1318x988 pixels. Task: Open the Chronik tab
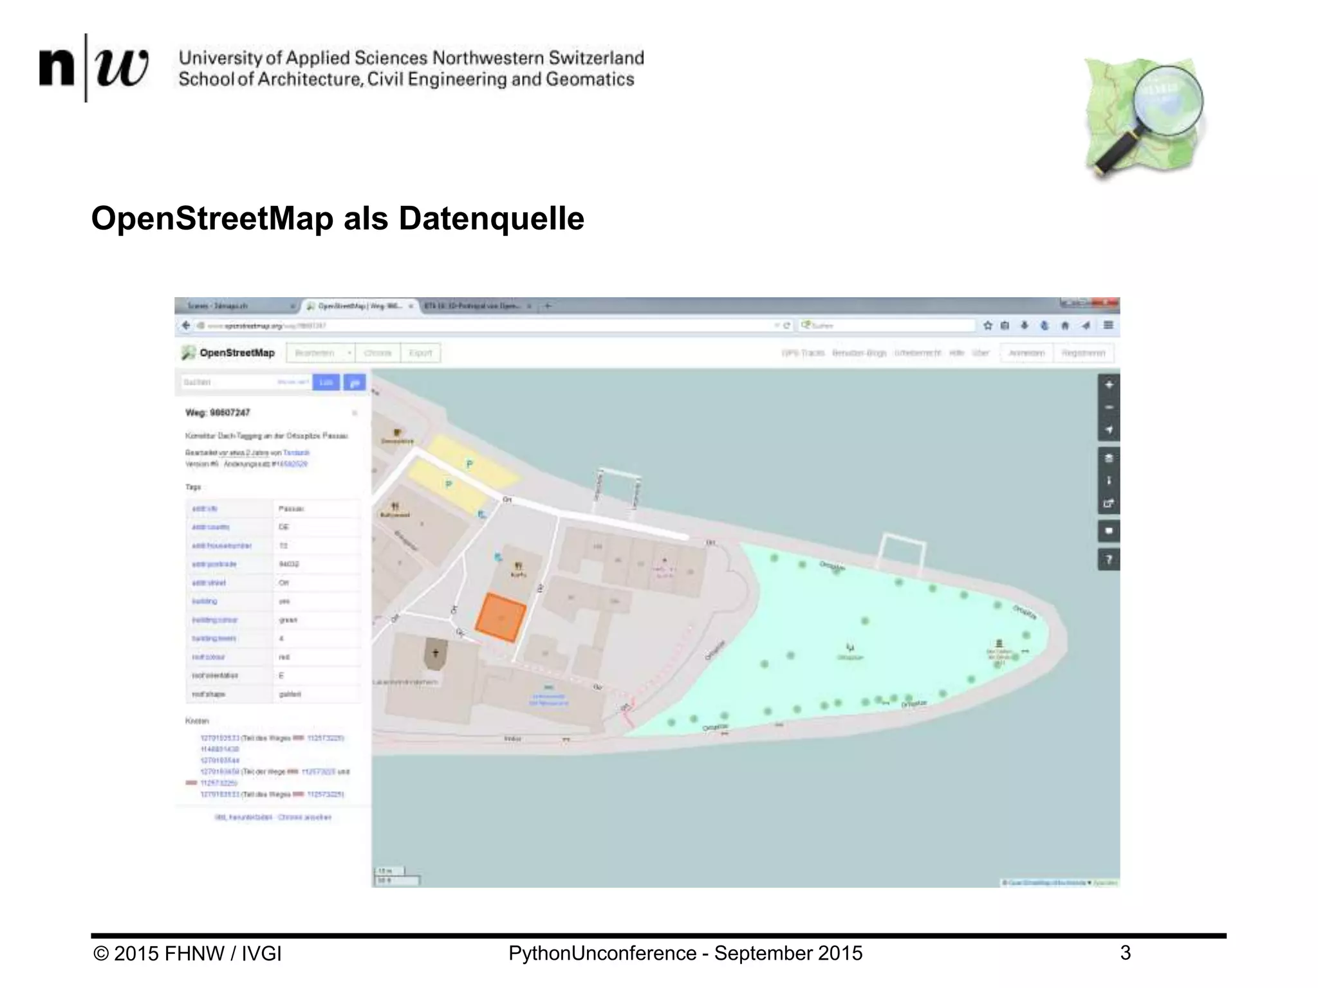click(378, 353)
